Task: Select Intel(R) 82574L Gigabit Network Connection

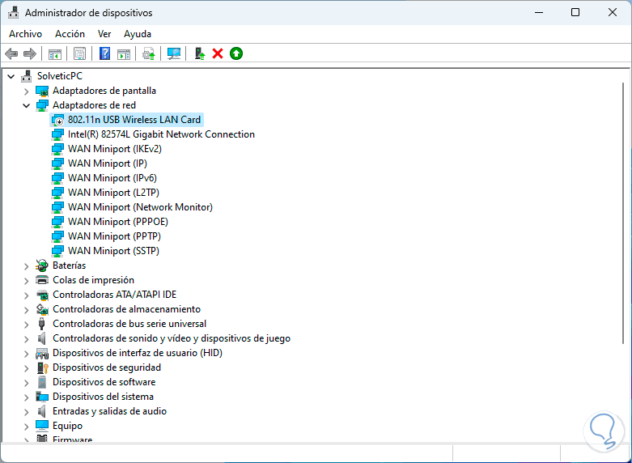Action: pos(161,134)
